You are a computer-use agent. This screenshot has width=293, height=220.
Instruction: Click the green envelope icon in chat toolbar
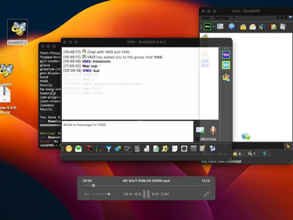(x=78, y=149)
